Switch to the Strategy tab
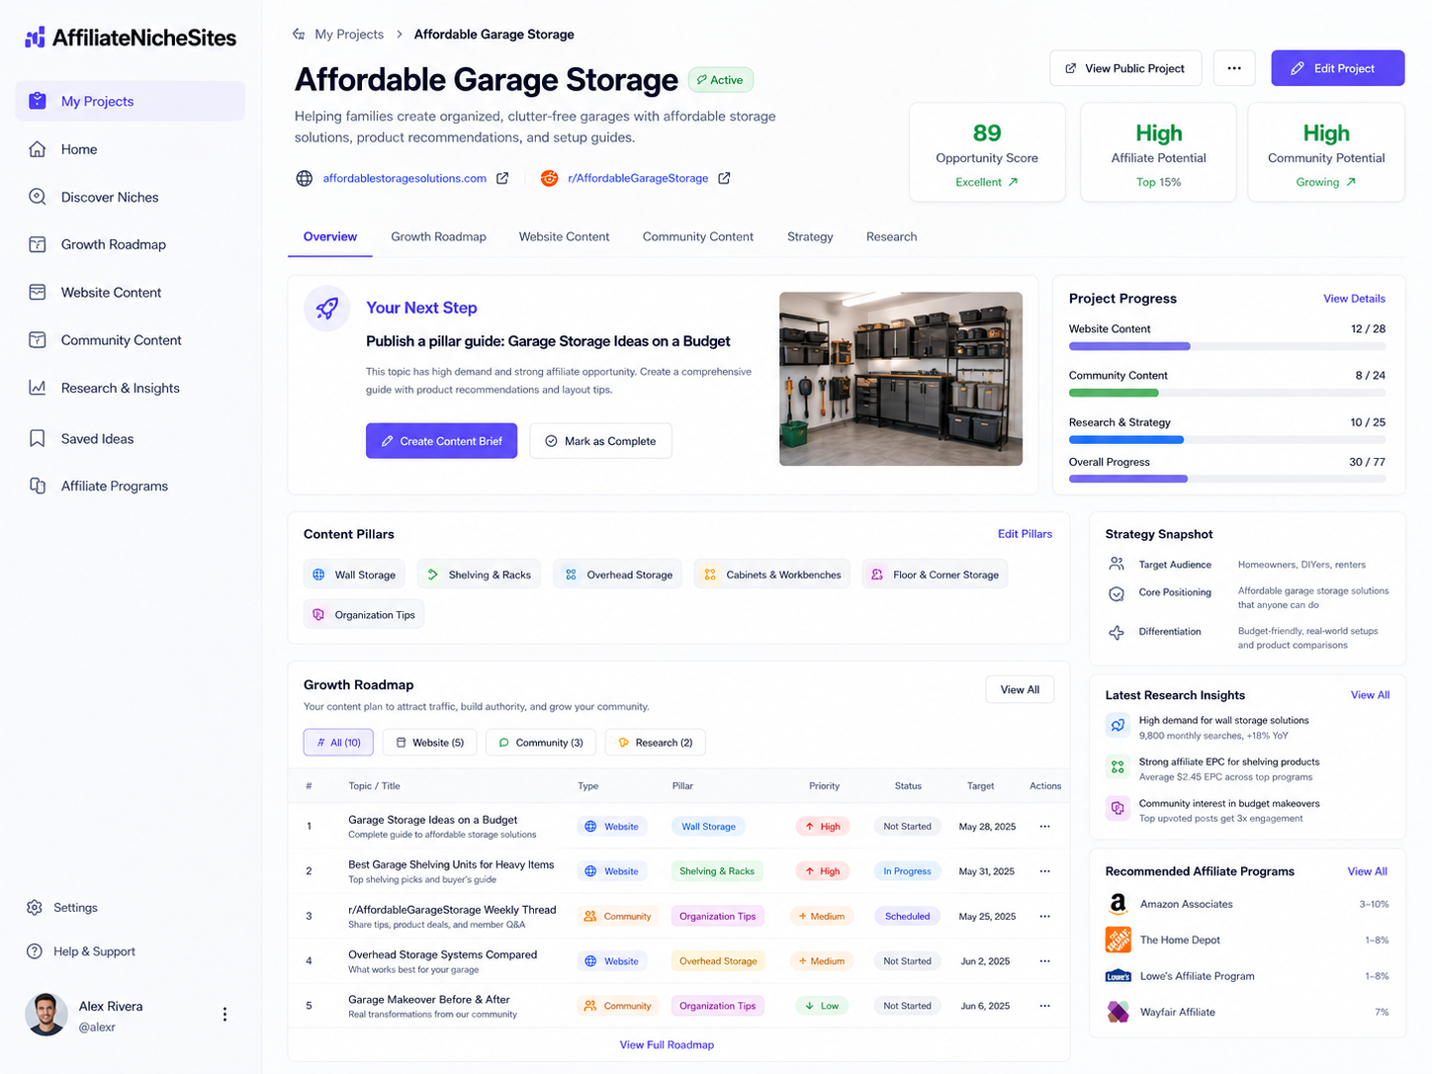Image resolution: width=1432 pixels, height=1074 pixels. [x=810, y=237]
